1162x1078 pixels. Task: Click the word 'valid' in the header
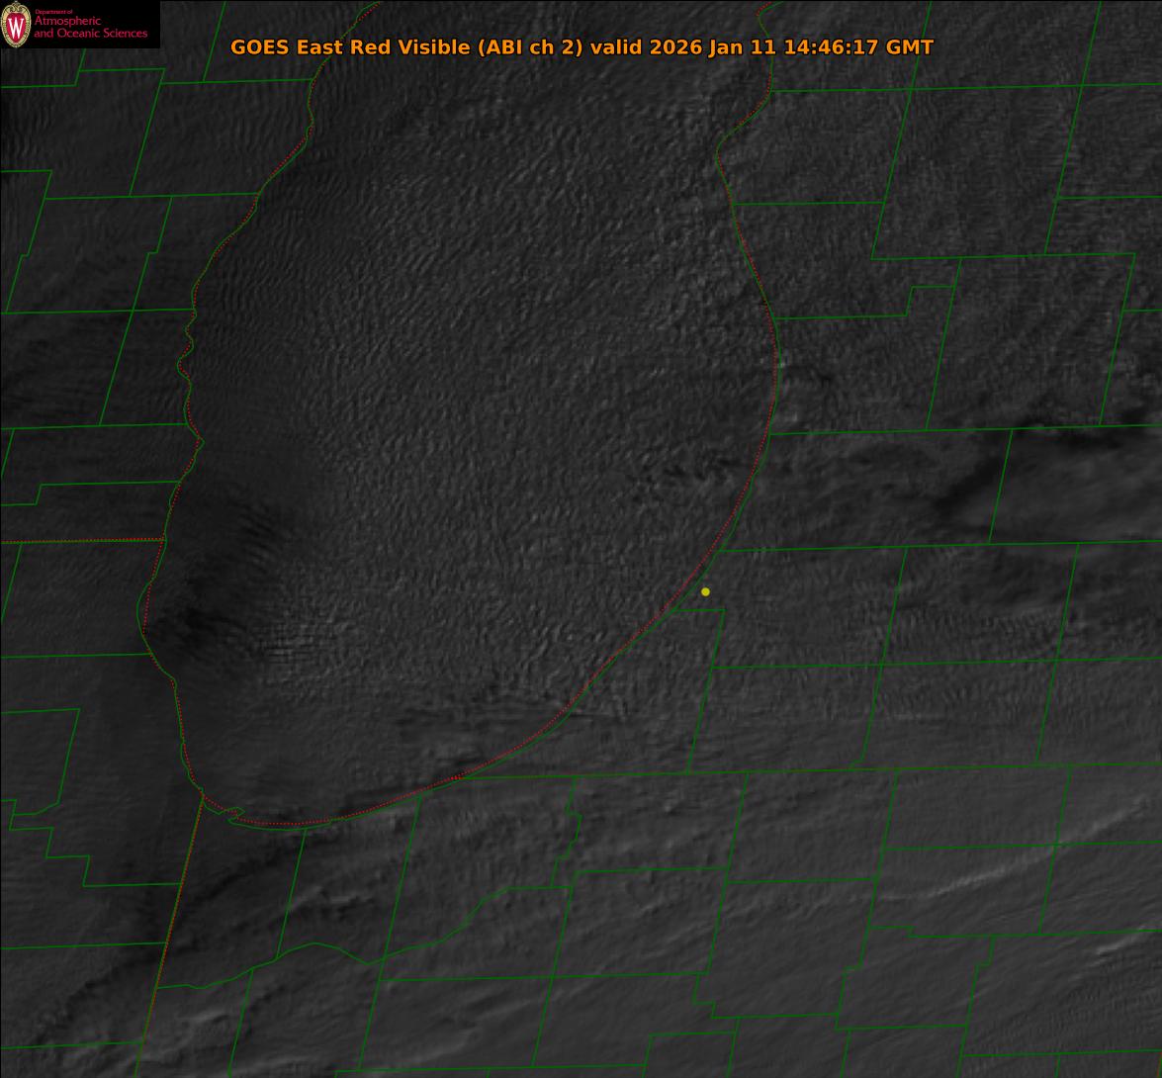[x=617, y=47]
